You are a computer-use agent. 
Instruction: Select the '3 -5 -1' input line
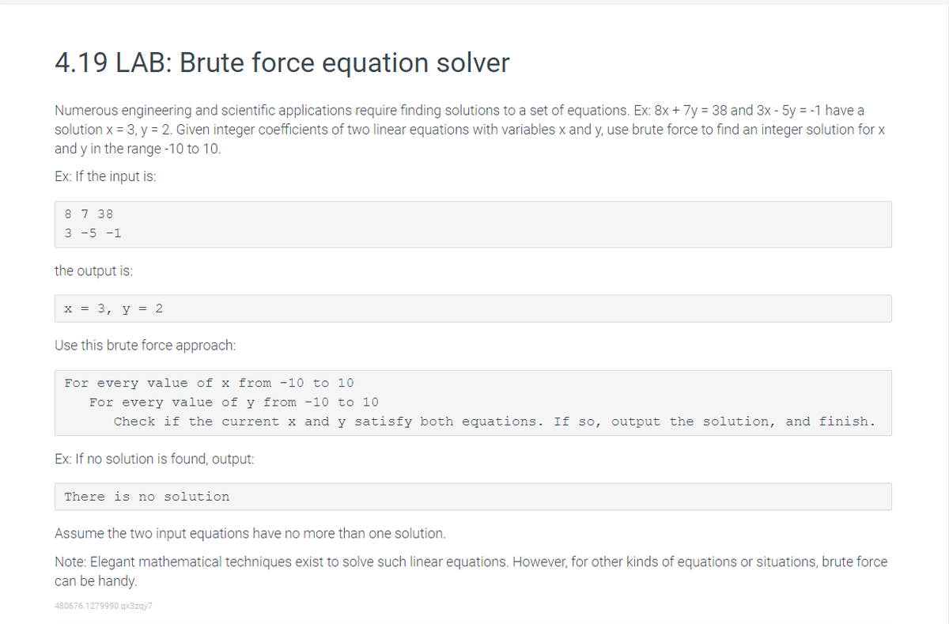[x=93, y=233]
